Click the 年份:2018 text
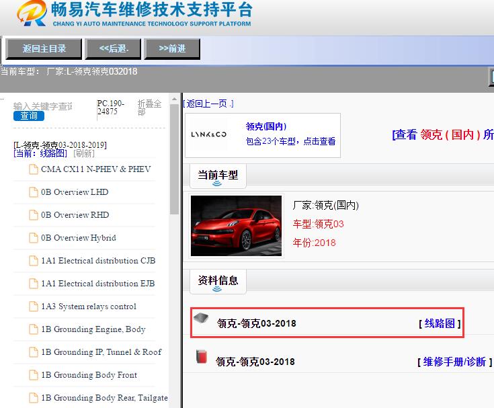This screenshot has height=408, width=494. (314, 243)
